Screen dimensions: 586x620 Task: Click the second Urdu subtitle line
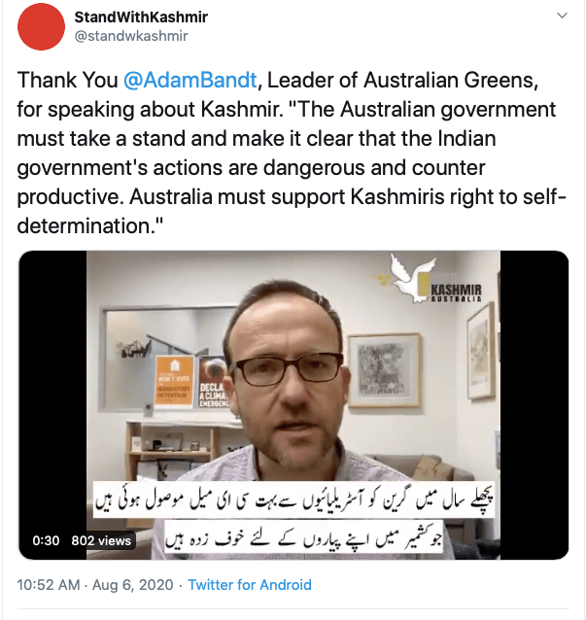pos(303,538)
